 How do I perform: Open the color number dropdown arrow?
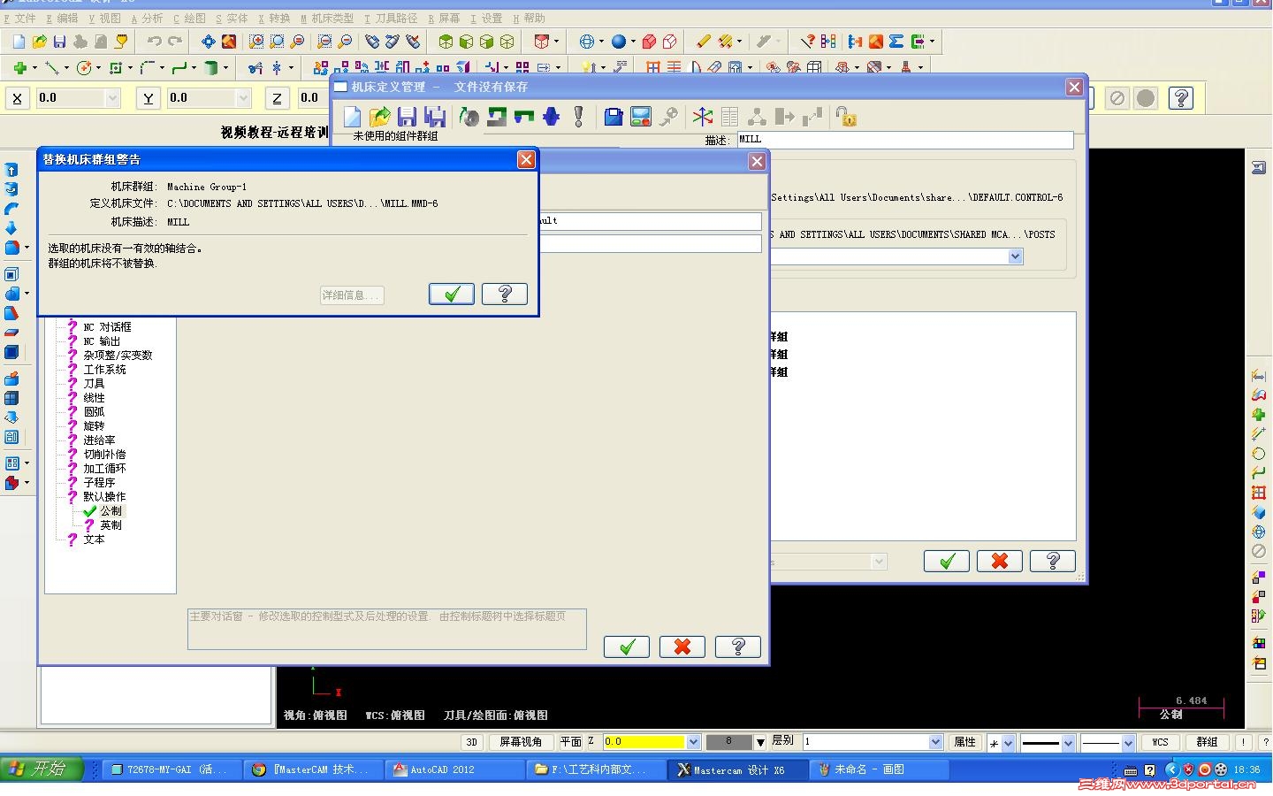[760, 742]
